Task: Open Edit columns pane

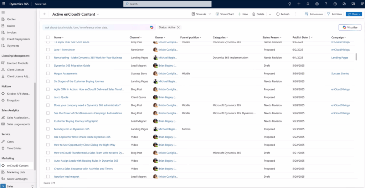Action: pos(314,14)
